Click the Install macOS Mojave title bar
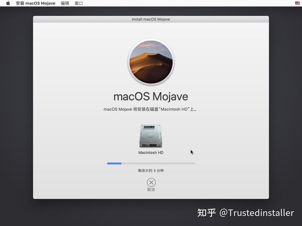Screen dimensions: 302x226 click(x=151, y=19)
